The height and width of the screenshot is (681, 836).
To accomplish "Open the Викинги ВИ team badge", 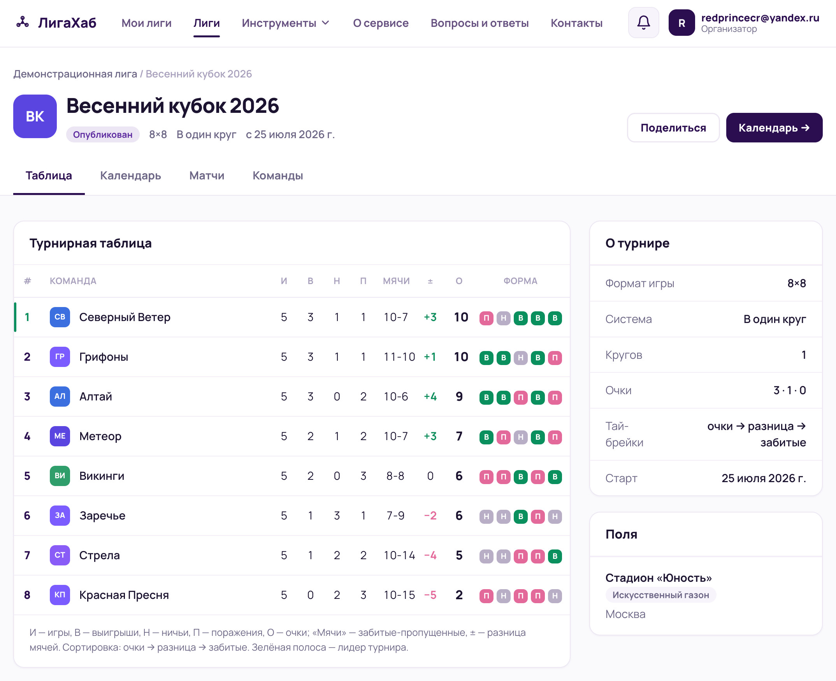I will (x=60, y=476).
